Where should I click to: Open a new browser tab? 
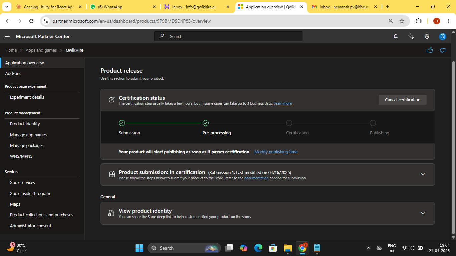pos(387,7)
